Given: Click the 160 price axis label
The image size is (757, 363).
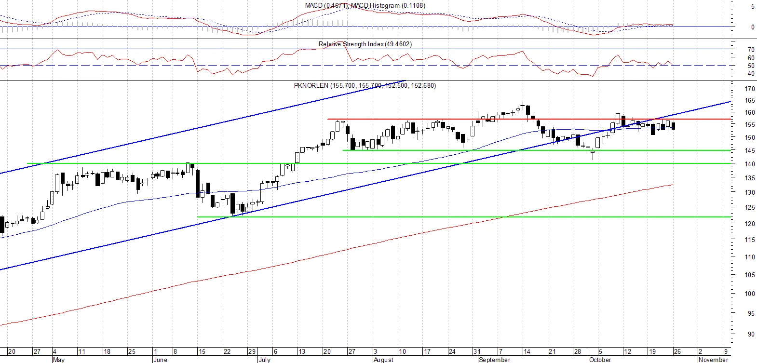Looking at the screenshot, I should (x=750, y=113).
